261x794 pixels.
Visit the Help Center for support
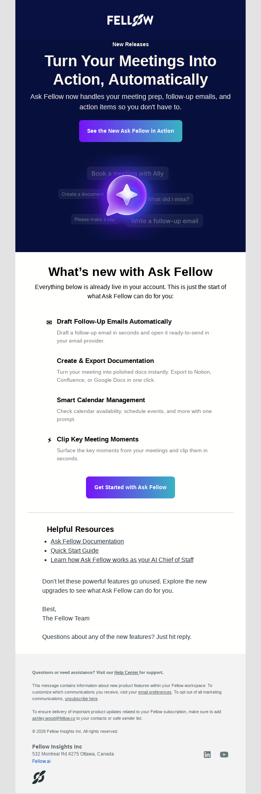(x=126, y=672)
